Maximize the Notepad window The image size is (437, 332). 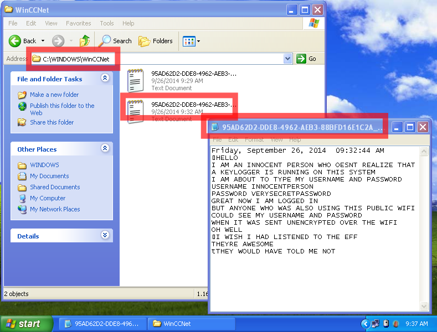tap(410, 127)
